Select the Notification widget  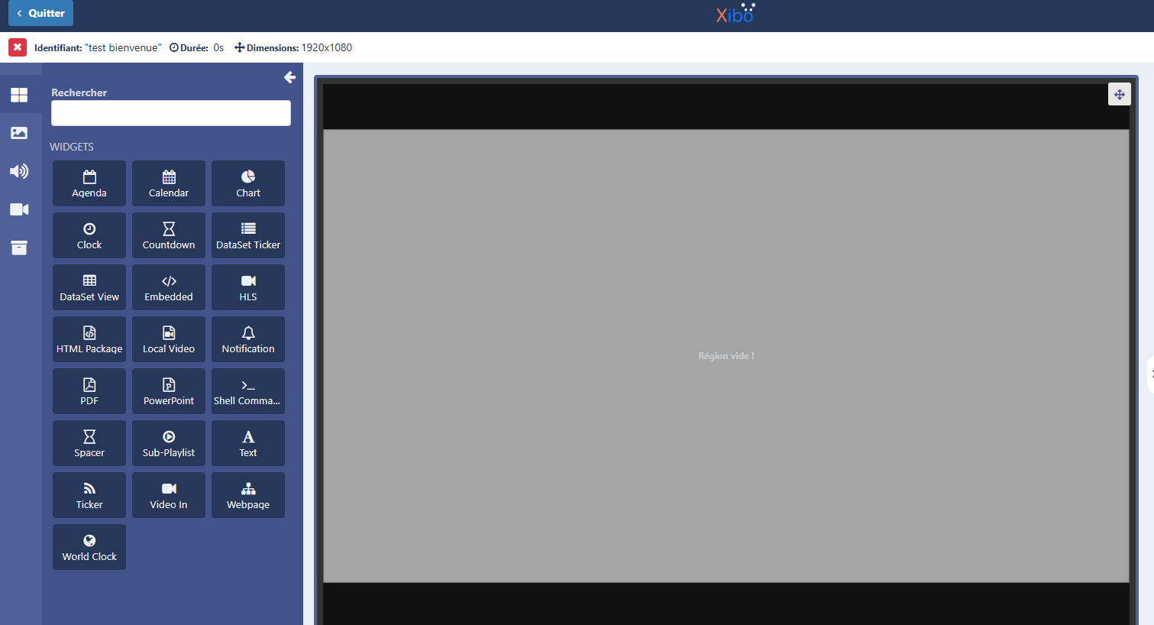pyautogui.click(x=248, y=339)
